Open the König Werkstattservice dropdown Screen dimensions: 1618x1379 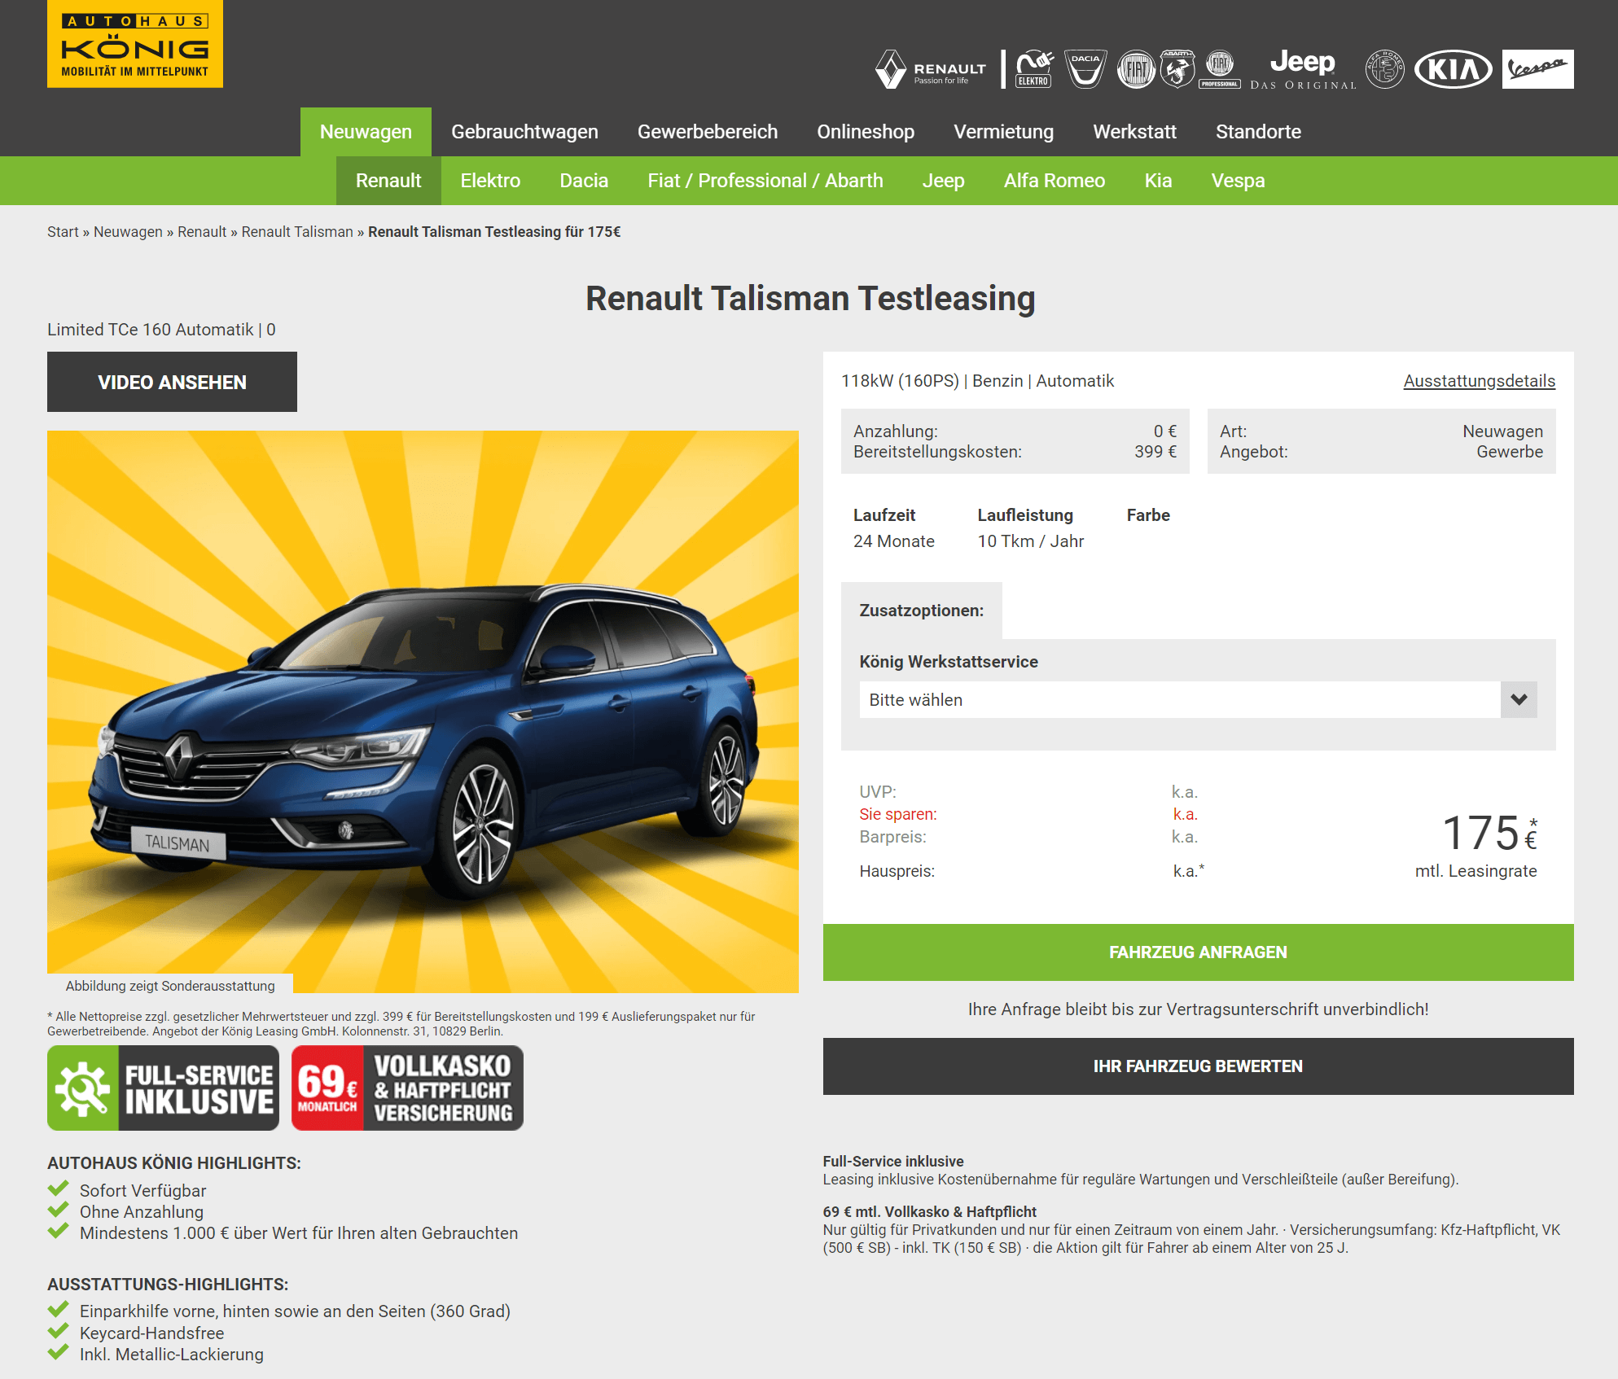pyautogui.click(x=1198, y=700)
